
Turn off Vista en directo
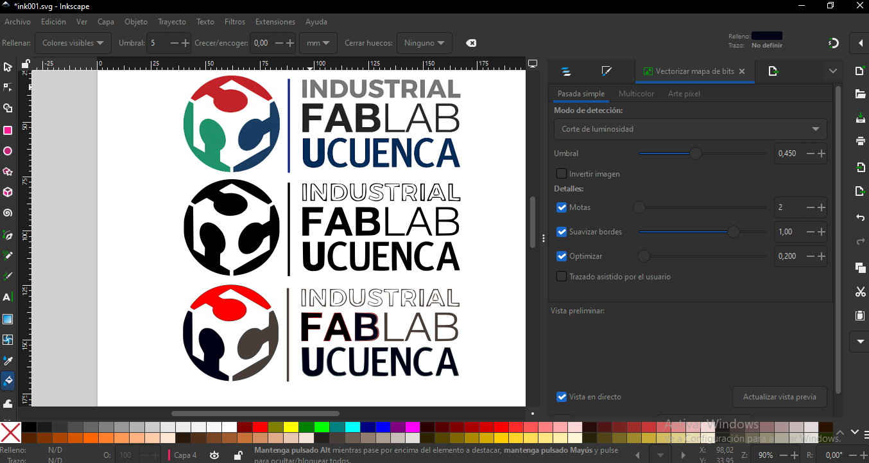(x=562, y=397)
